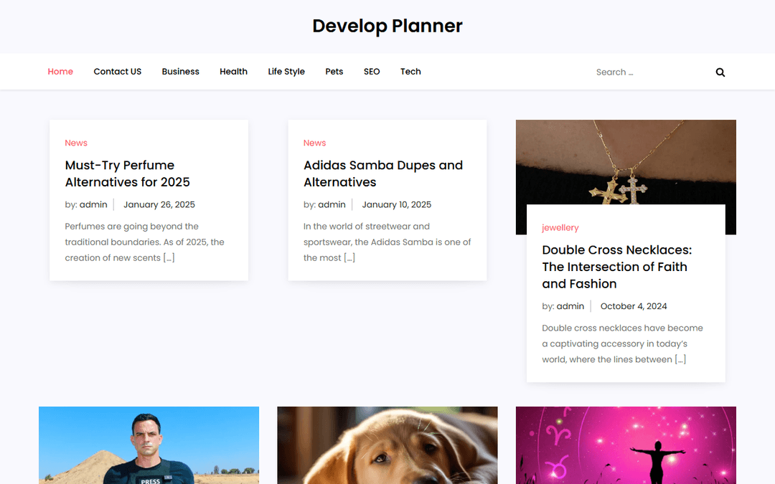Open the Tech menu item

pyautogui.click(x=410, y=72)
